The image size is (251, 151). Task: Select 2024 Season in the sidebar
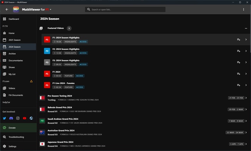coord(18,47)
